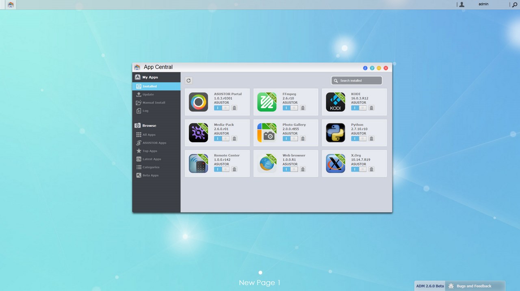Remove KODI with its trash icon
The height and width of the screenshot is (291, 520).
tap(371, 108)
